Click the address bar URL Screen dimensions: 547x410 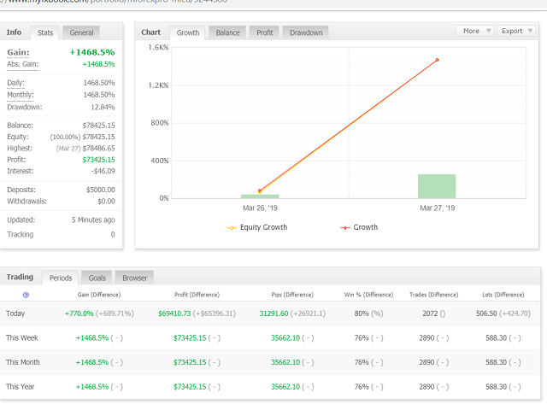[114, 2]
